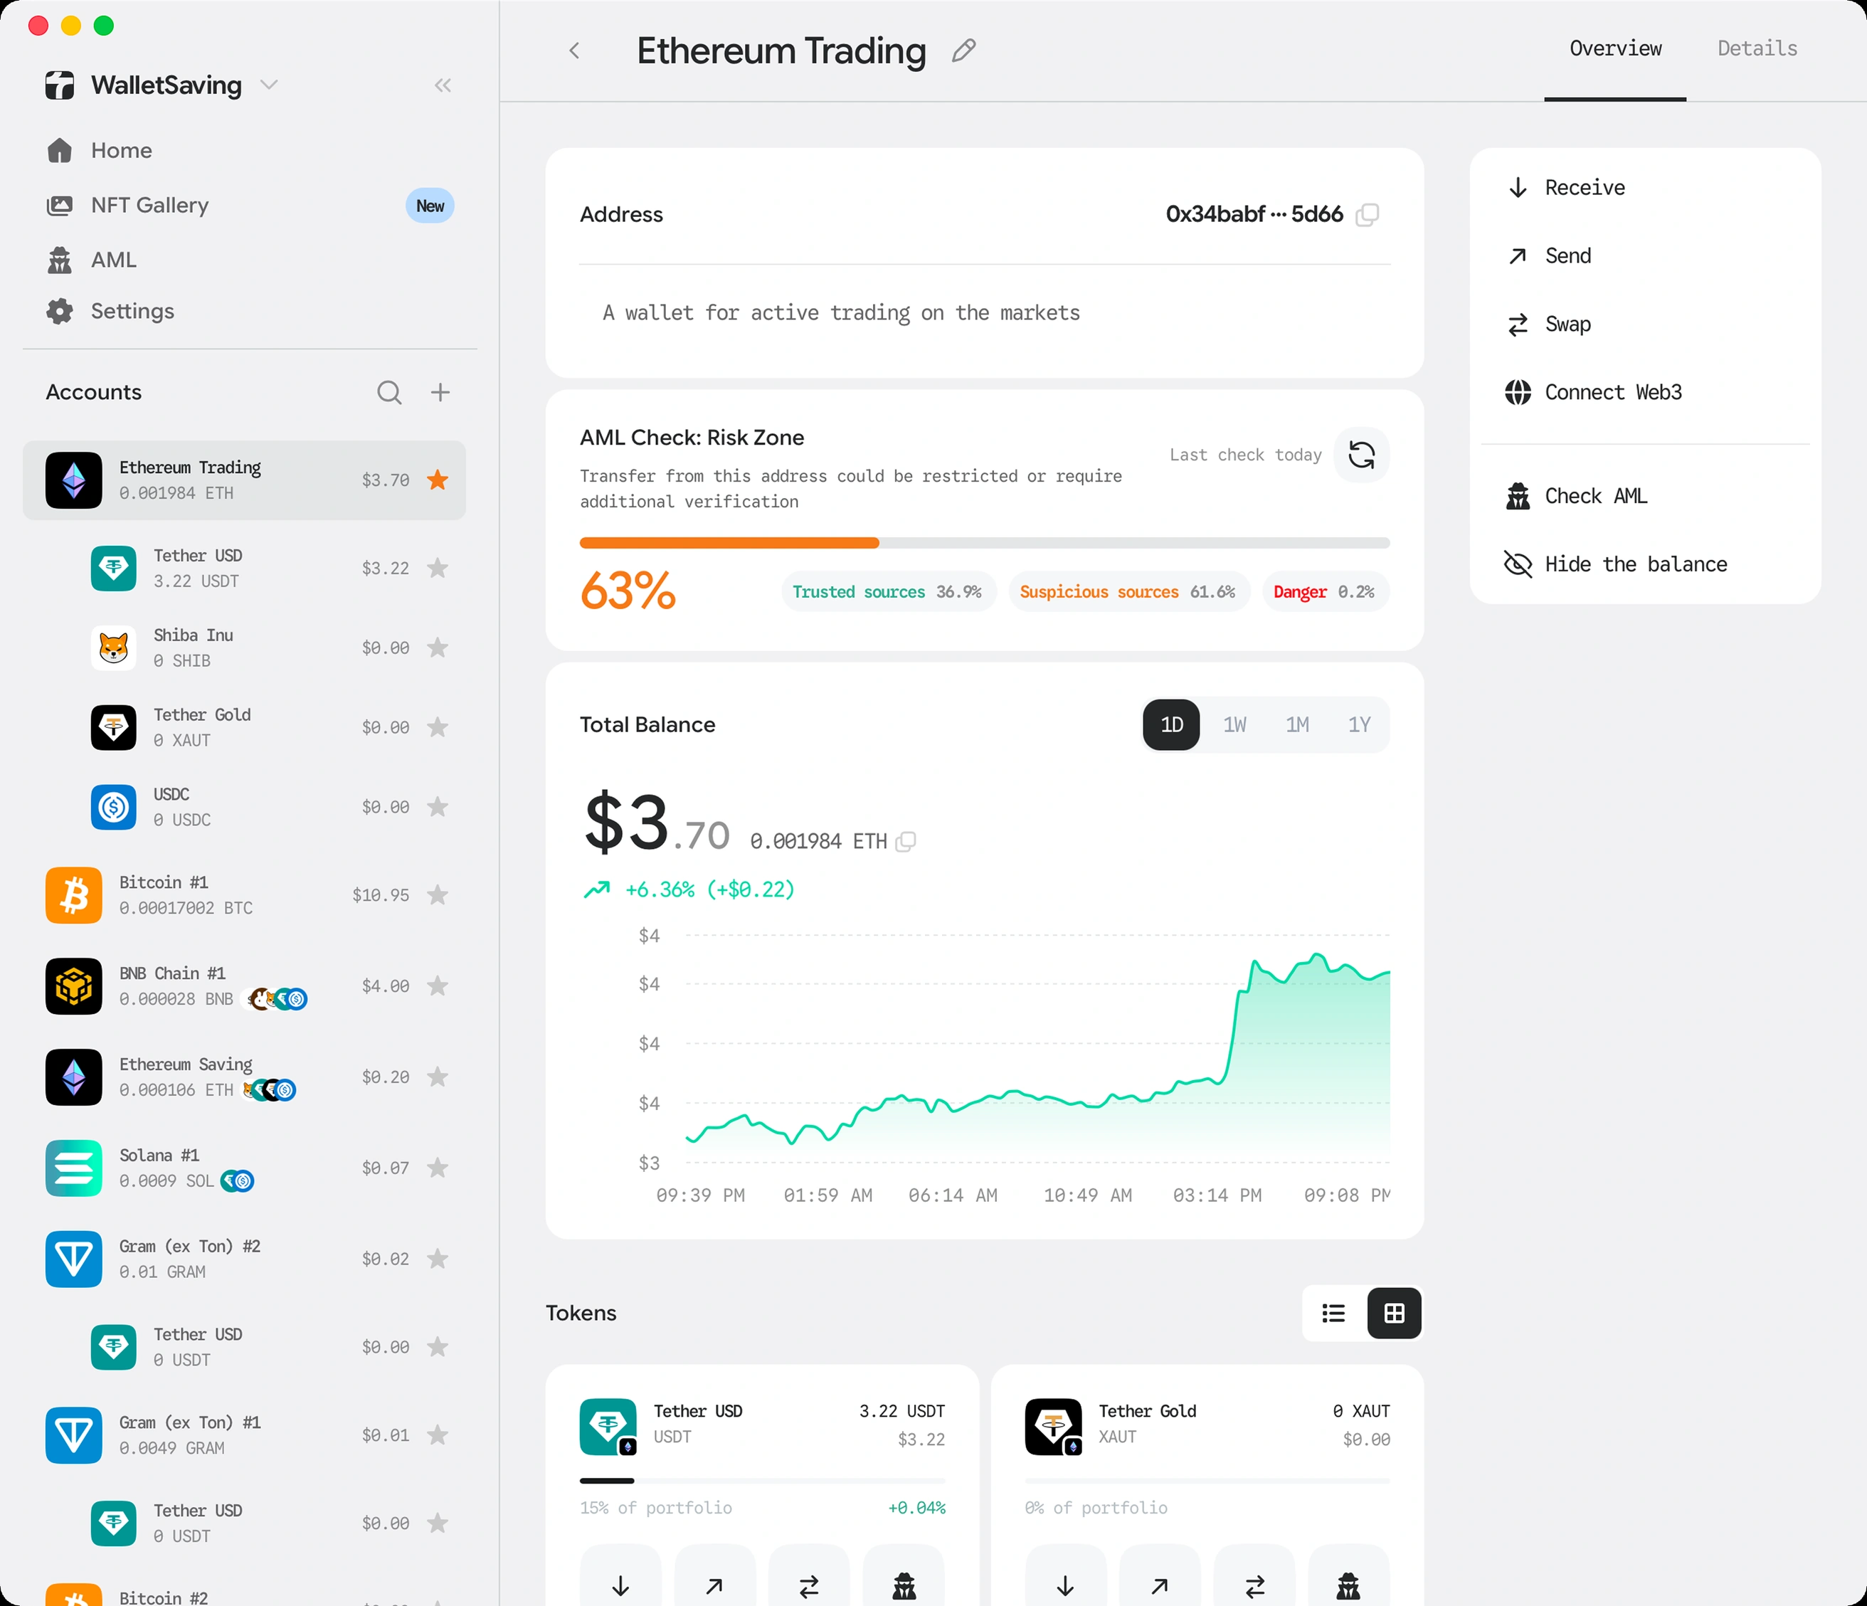Collapse the sidebar with double chevron
The height and width of the screenshot is (1606, 1867).
(443, 85)
